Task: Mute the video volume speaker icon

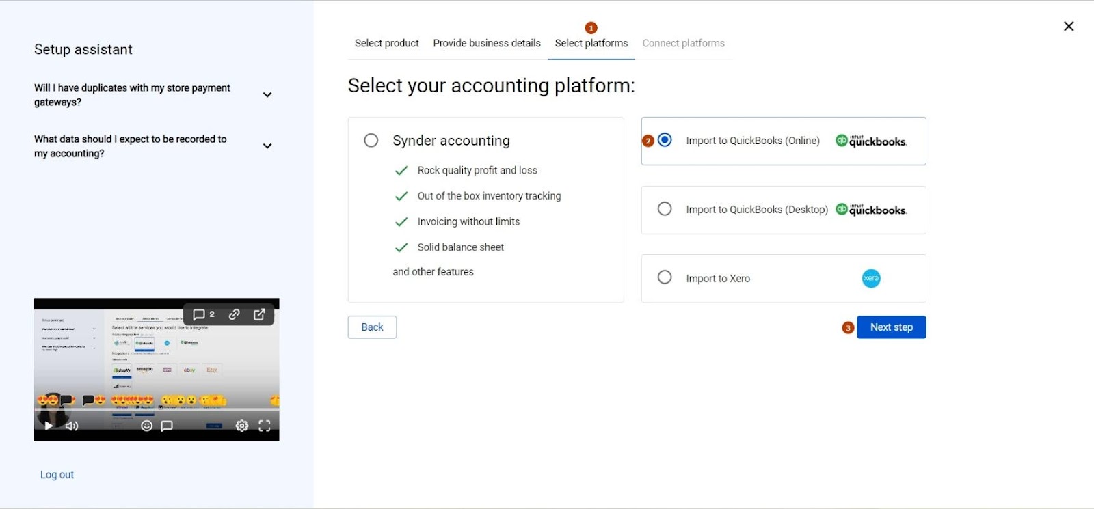Action: (x=72, y=426)
